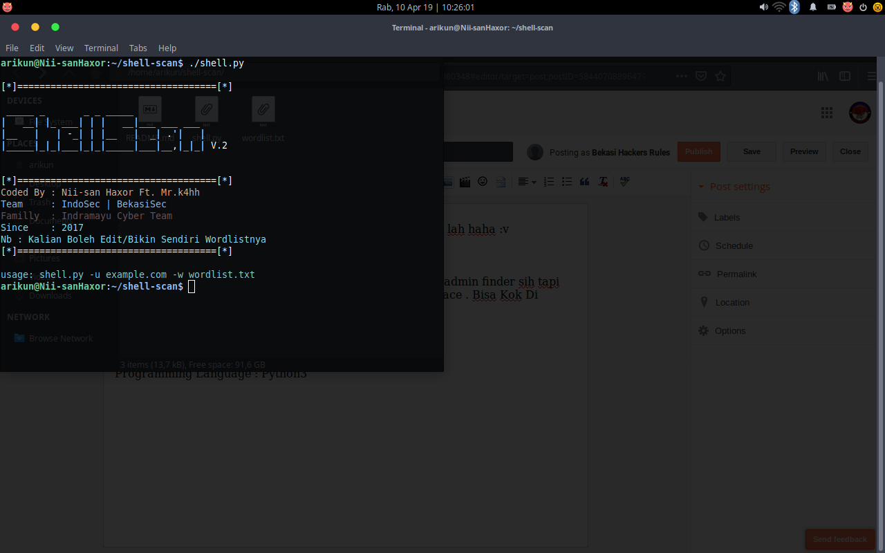Screen dimensions: 885x553
Task: Open the Bluetooth tray icon
Action: click(x=794, y=7)
